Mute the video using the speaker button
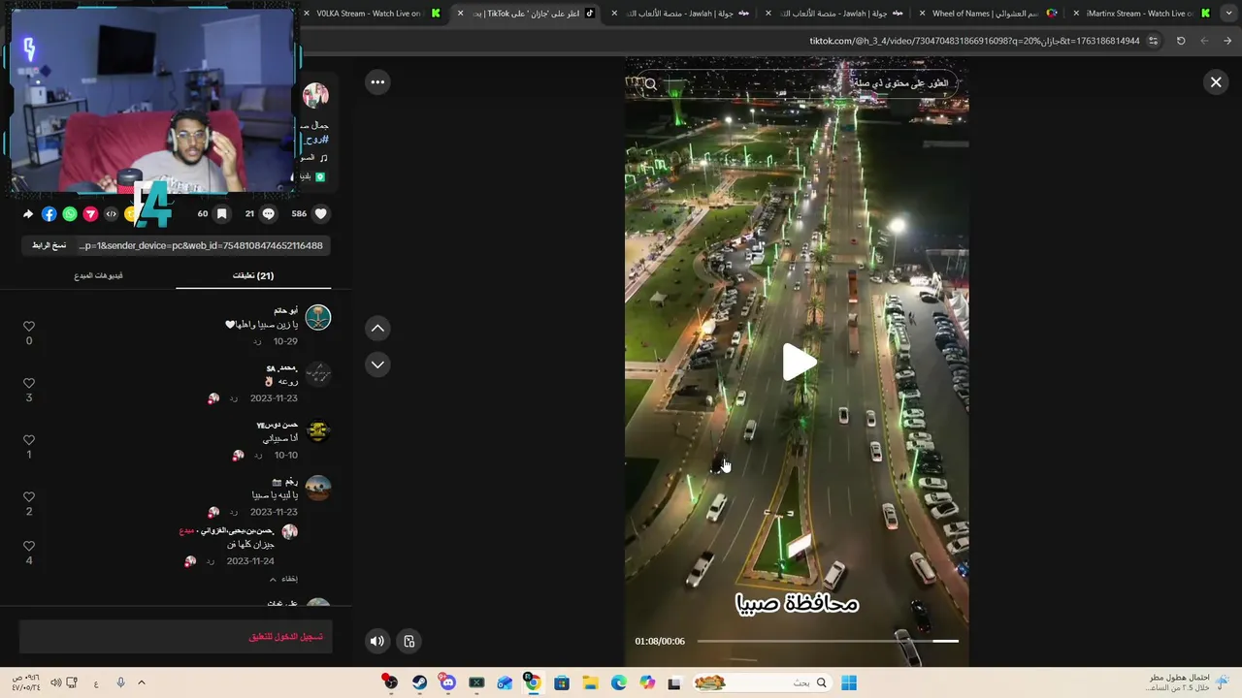The height and width of the screenshot is (698, 1242). pyautogui.click(x=377, y=641)
